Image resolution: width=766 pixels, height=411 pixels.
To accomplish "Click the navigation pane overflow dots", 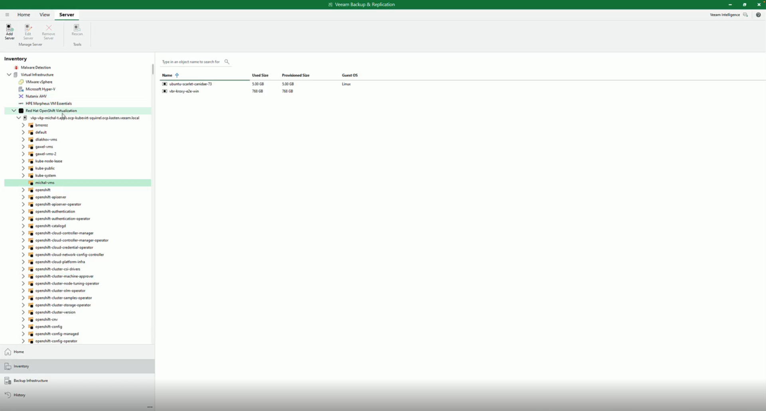I will pyautogui.click(x=150, y=407).
